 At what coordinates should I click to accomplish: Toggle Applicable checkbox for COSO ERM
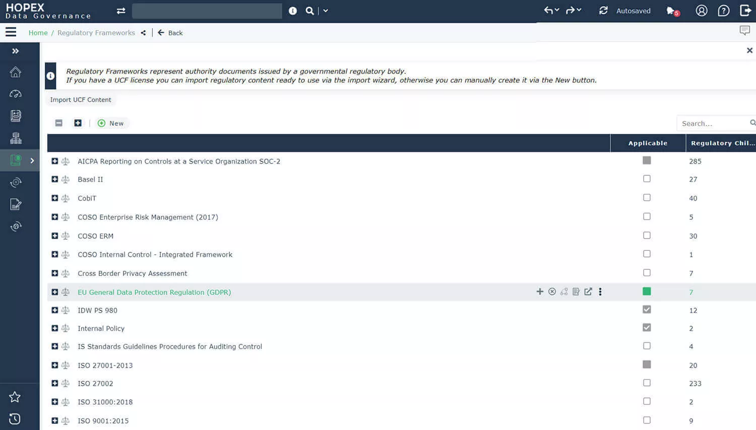(647, 235)
